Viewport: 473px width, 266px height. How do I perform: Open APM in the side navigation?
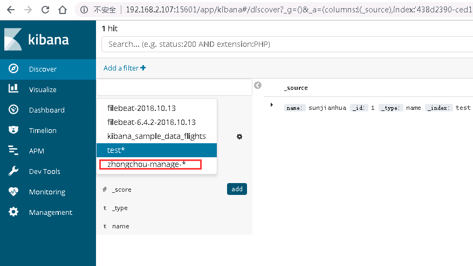pos(48,151)
